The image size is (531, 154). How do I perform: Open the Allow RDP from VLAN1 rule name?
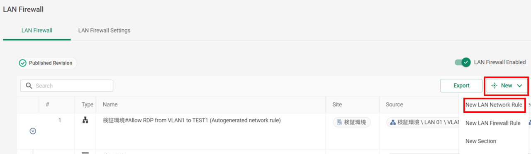pos(192,121)
